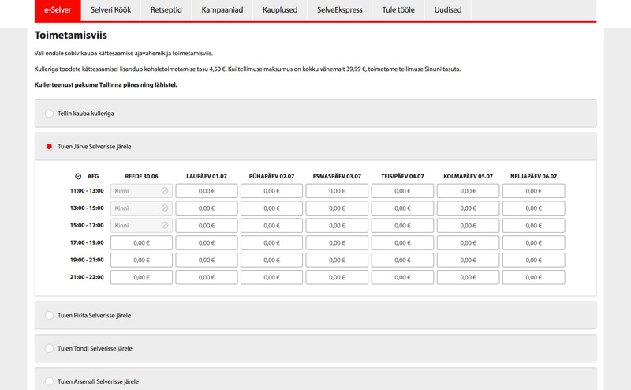
Task: Select Esmaspäev 03.07 slot 15:00 - 17:00
Action: click(337, 226)
